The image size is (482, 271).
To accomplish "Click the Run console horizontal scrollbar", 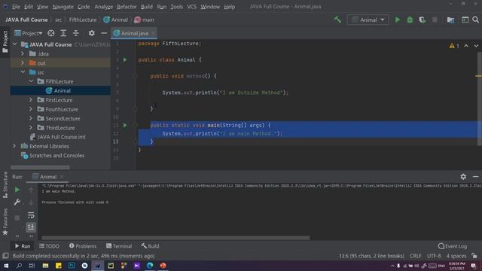I will click(x=175, y=238).
